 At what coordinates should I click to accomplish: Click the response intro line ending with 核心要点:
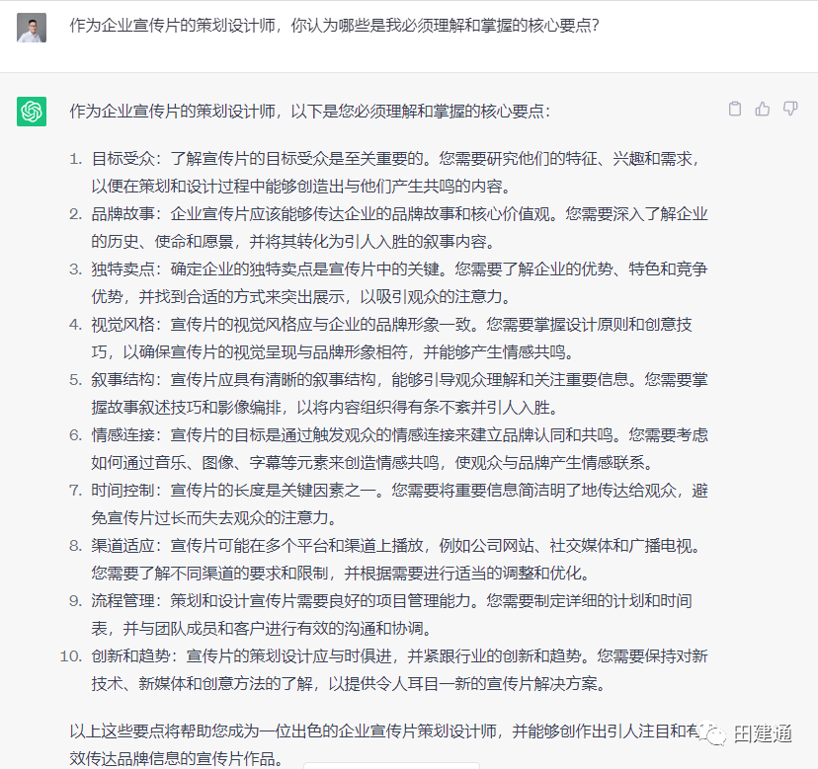click(x=309, y=111)
